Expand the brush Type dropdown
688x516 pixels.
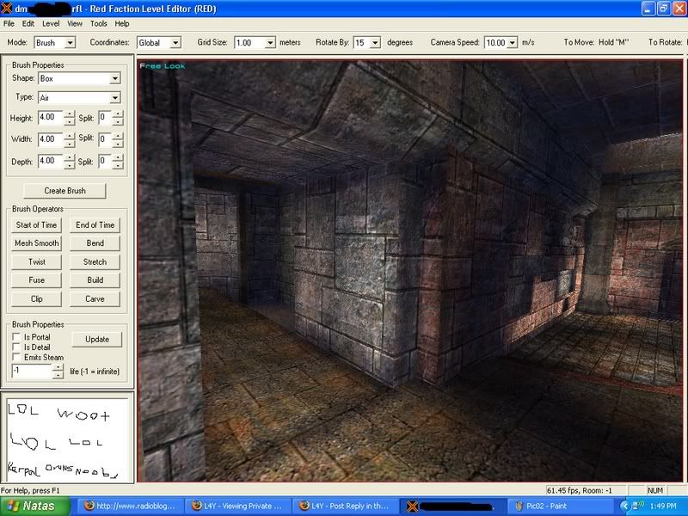(x=115, y=98)
